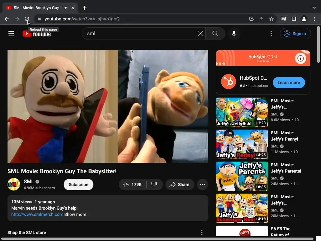The width and height of the screenshot is (321, 241).
Task: Click the Subscribe button
Action: (x=78, y=185)
